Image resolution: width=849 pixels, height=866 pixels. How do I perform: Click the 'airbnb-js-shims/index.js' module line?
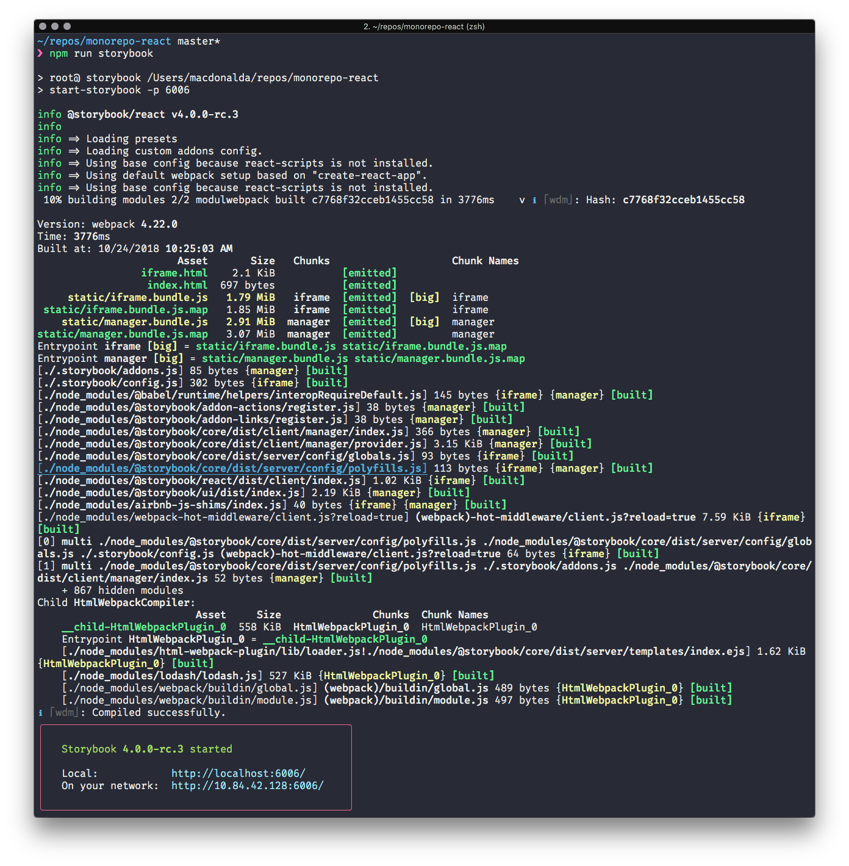click(272, 505)
